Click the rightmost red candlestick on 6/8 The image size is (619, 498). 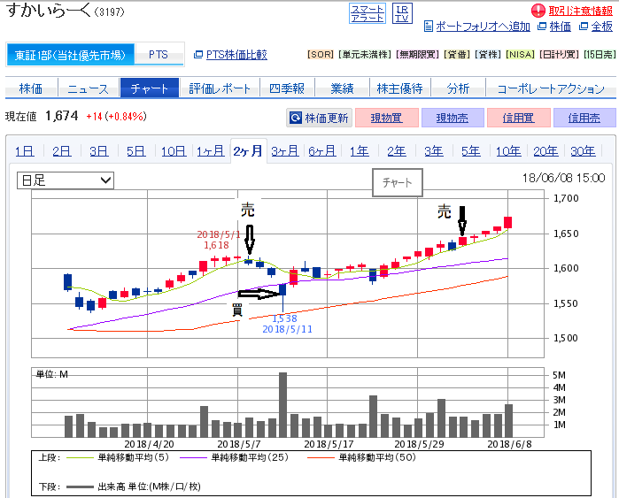(507, 222)
